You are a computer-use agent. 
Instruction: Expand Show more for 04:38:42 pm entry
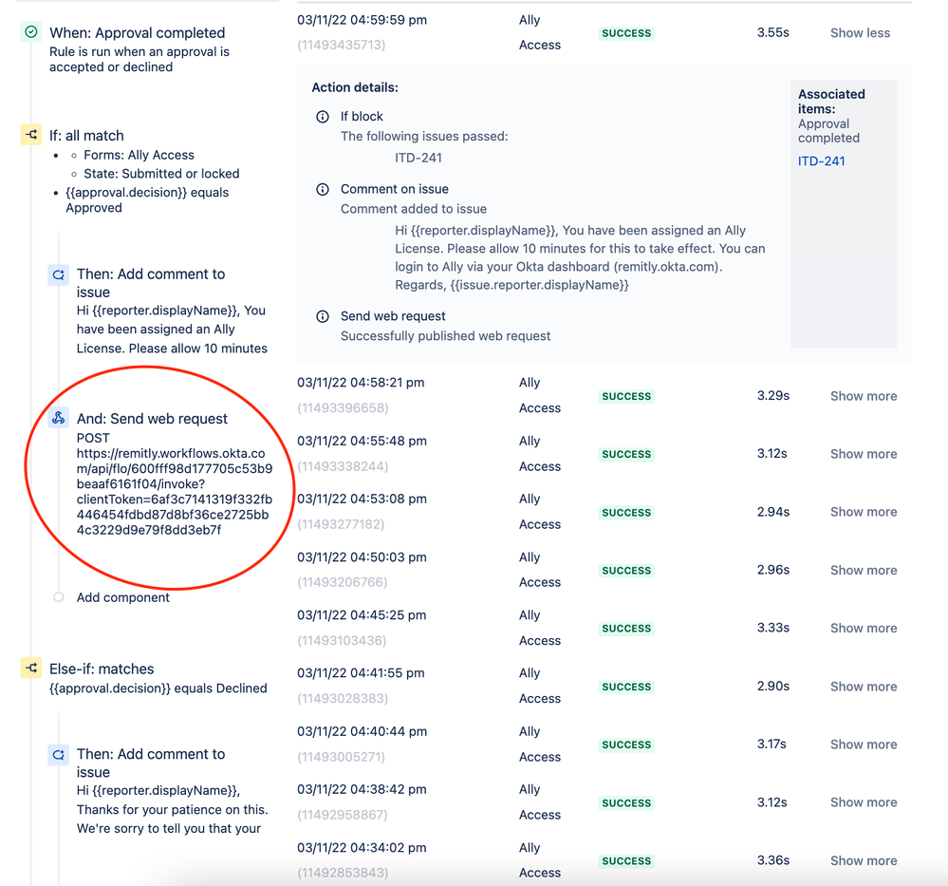864,802
